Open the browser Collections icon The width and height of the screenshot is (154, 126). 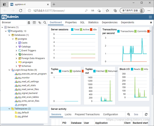(x=115, y=10)
